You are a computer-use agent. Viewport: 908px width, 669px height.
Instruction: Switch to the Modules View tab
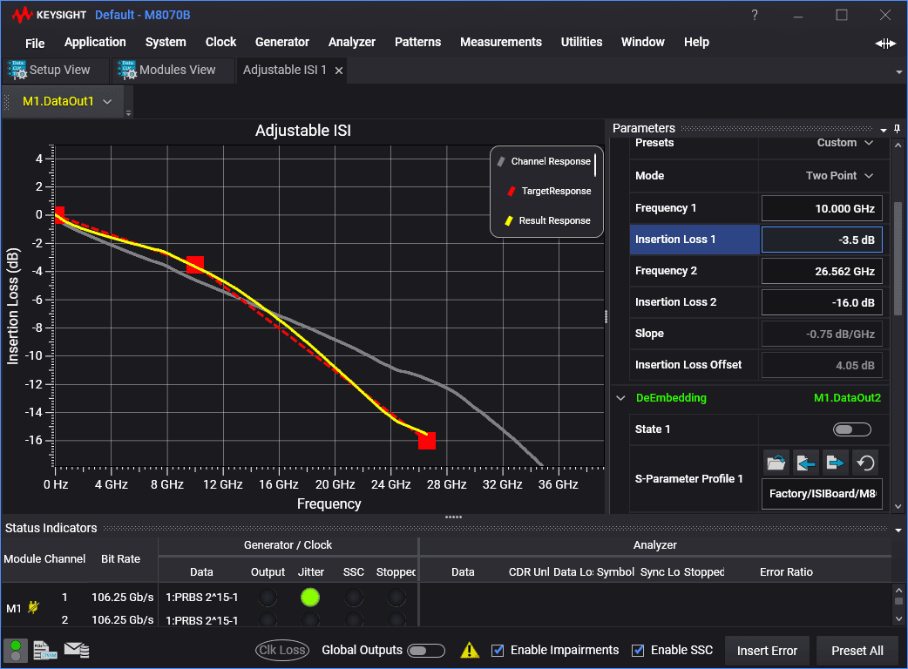173,69
